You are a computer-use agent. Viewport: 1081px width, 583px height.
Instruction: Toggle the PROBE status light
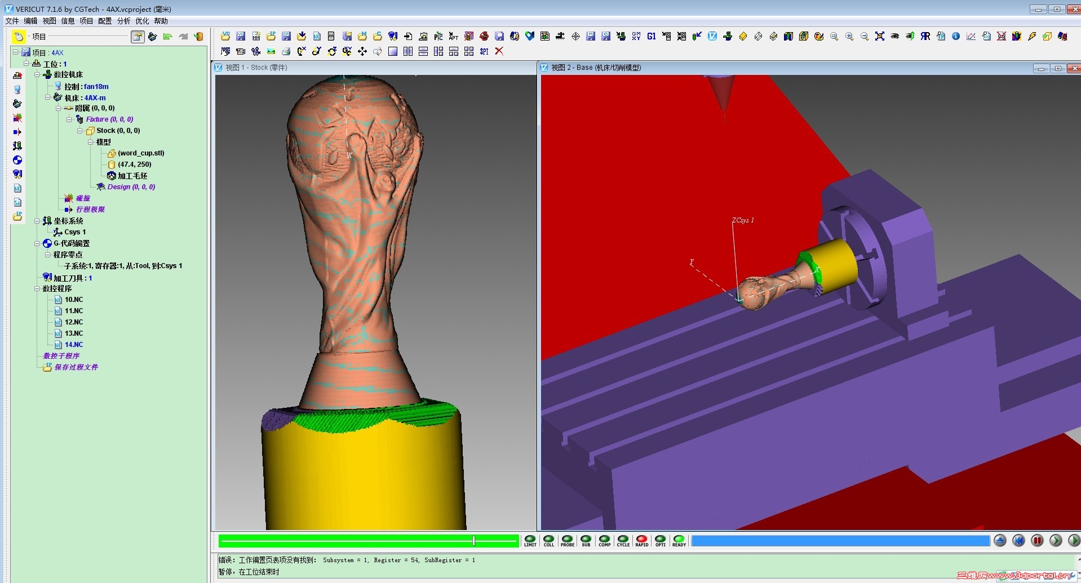(568, 541)
